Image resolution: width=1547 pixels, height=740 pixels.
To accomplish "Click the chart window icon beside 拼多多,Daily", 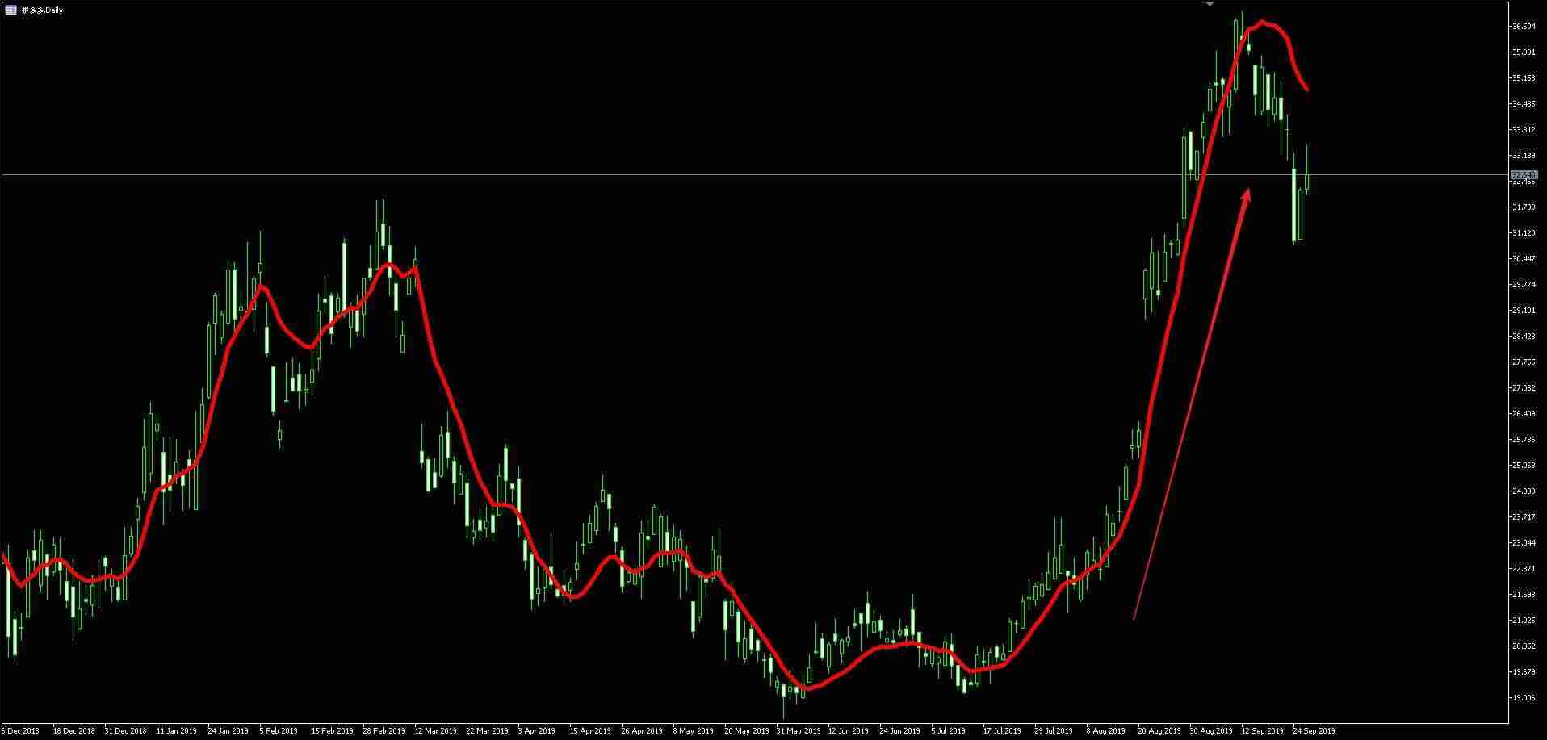I will click(10, 10).
